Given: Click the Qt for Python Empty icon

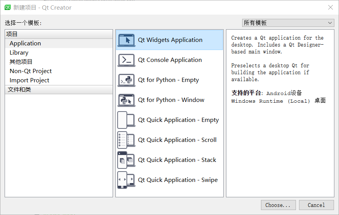Looking at the screenshot, I should [x=126, y=80].
